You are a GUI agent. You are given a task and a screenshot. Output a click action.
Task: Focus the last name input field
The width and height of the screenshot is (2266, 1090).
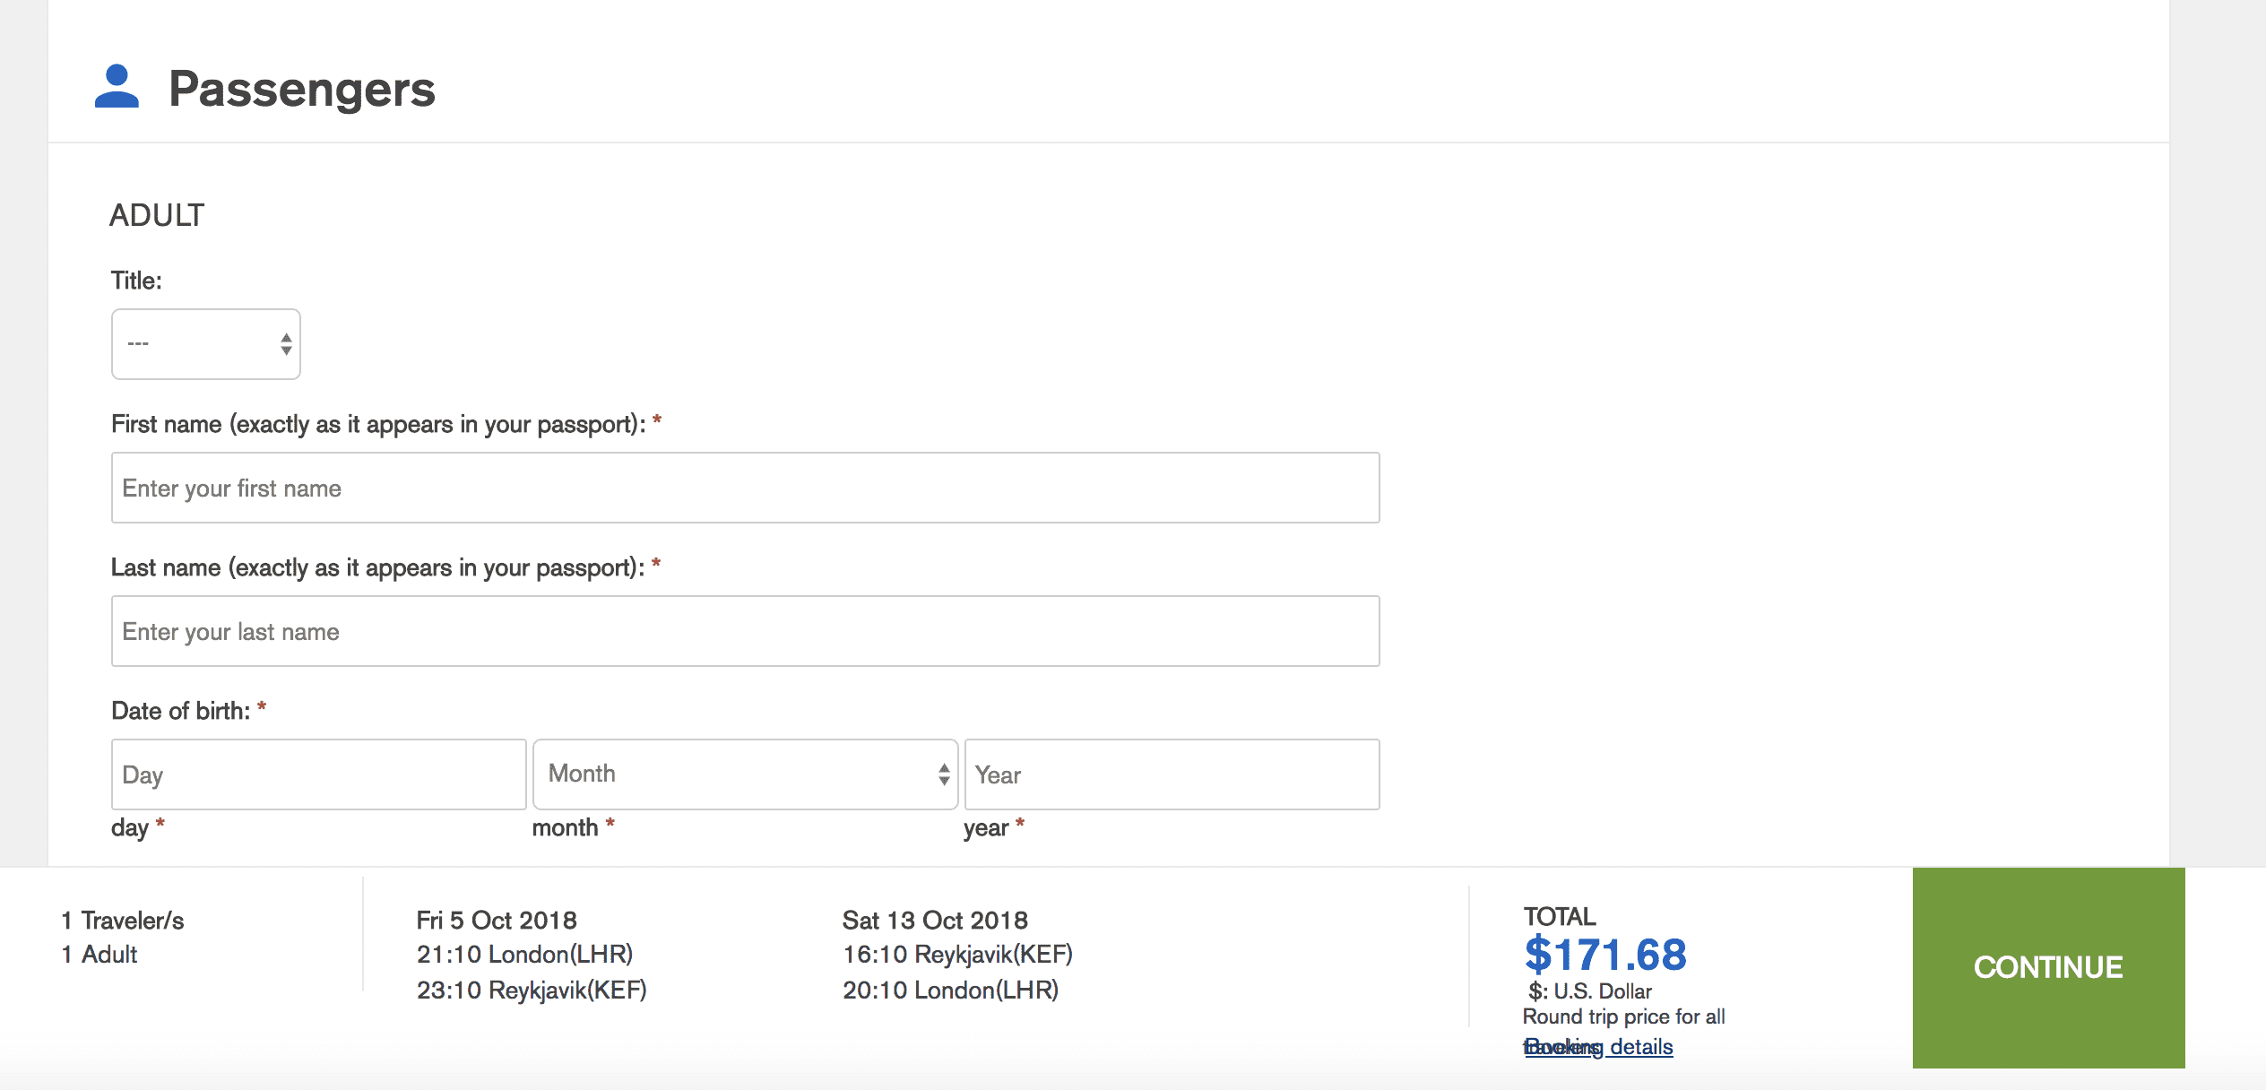click(744, 631)
